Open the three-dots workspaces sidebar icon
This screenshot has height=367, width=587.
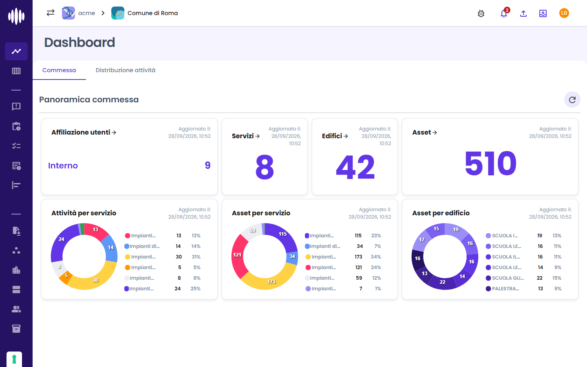point(16,250)
